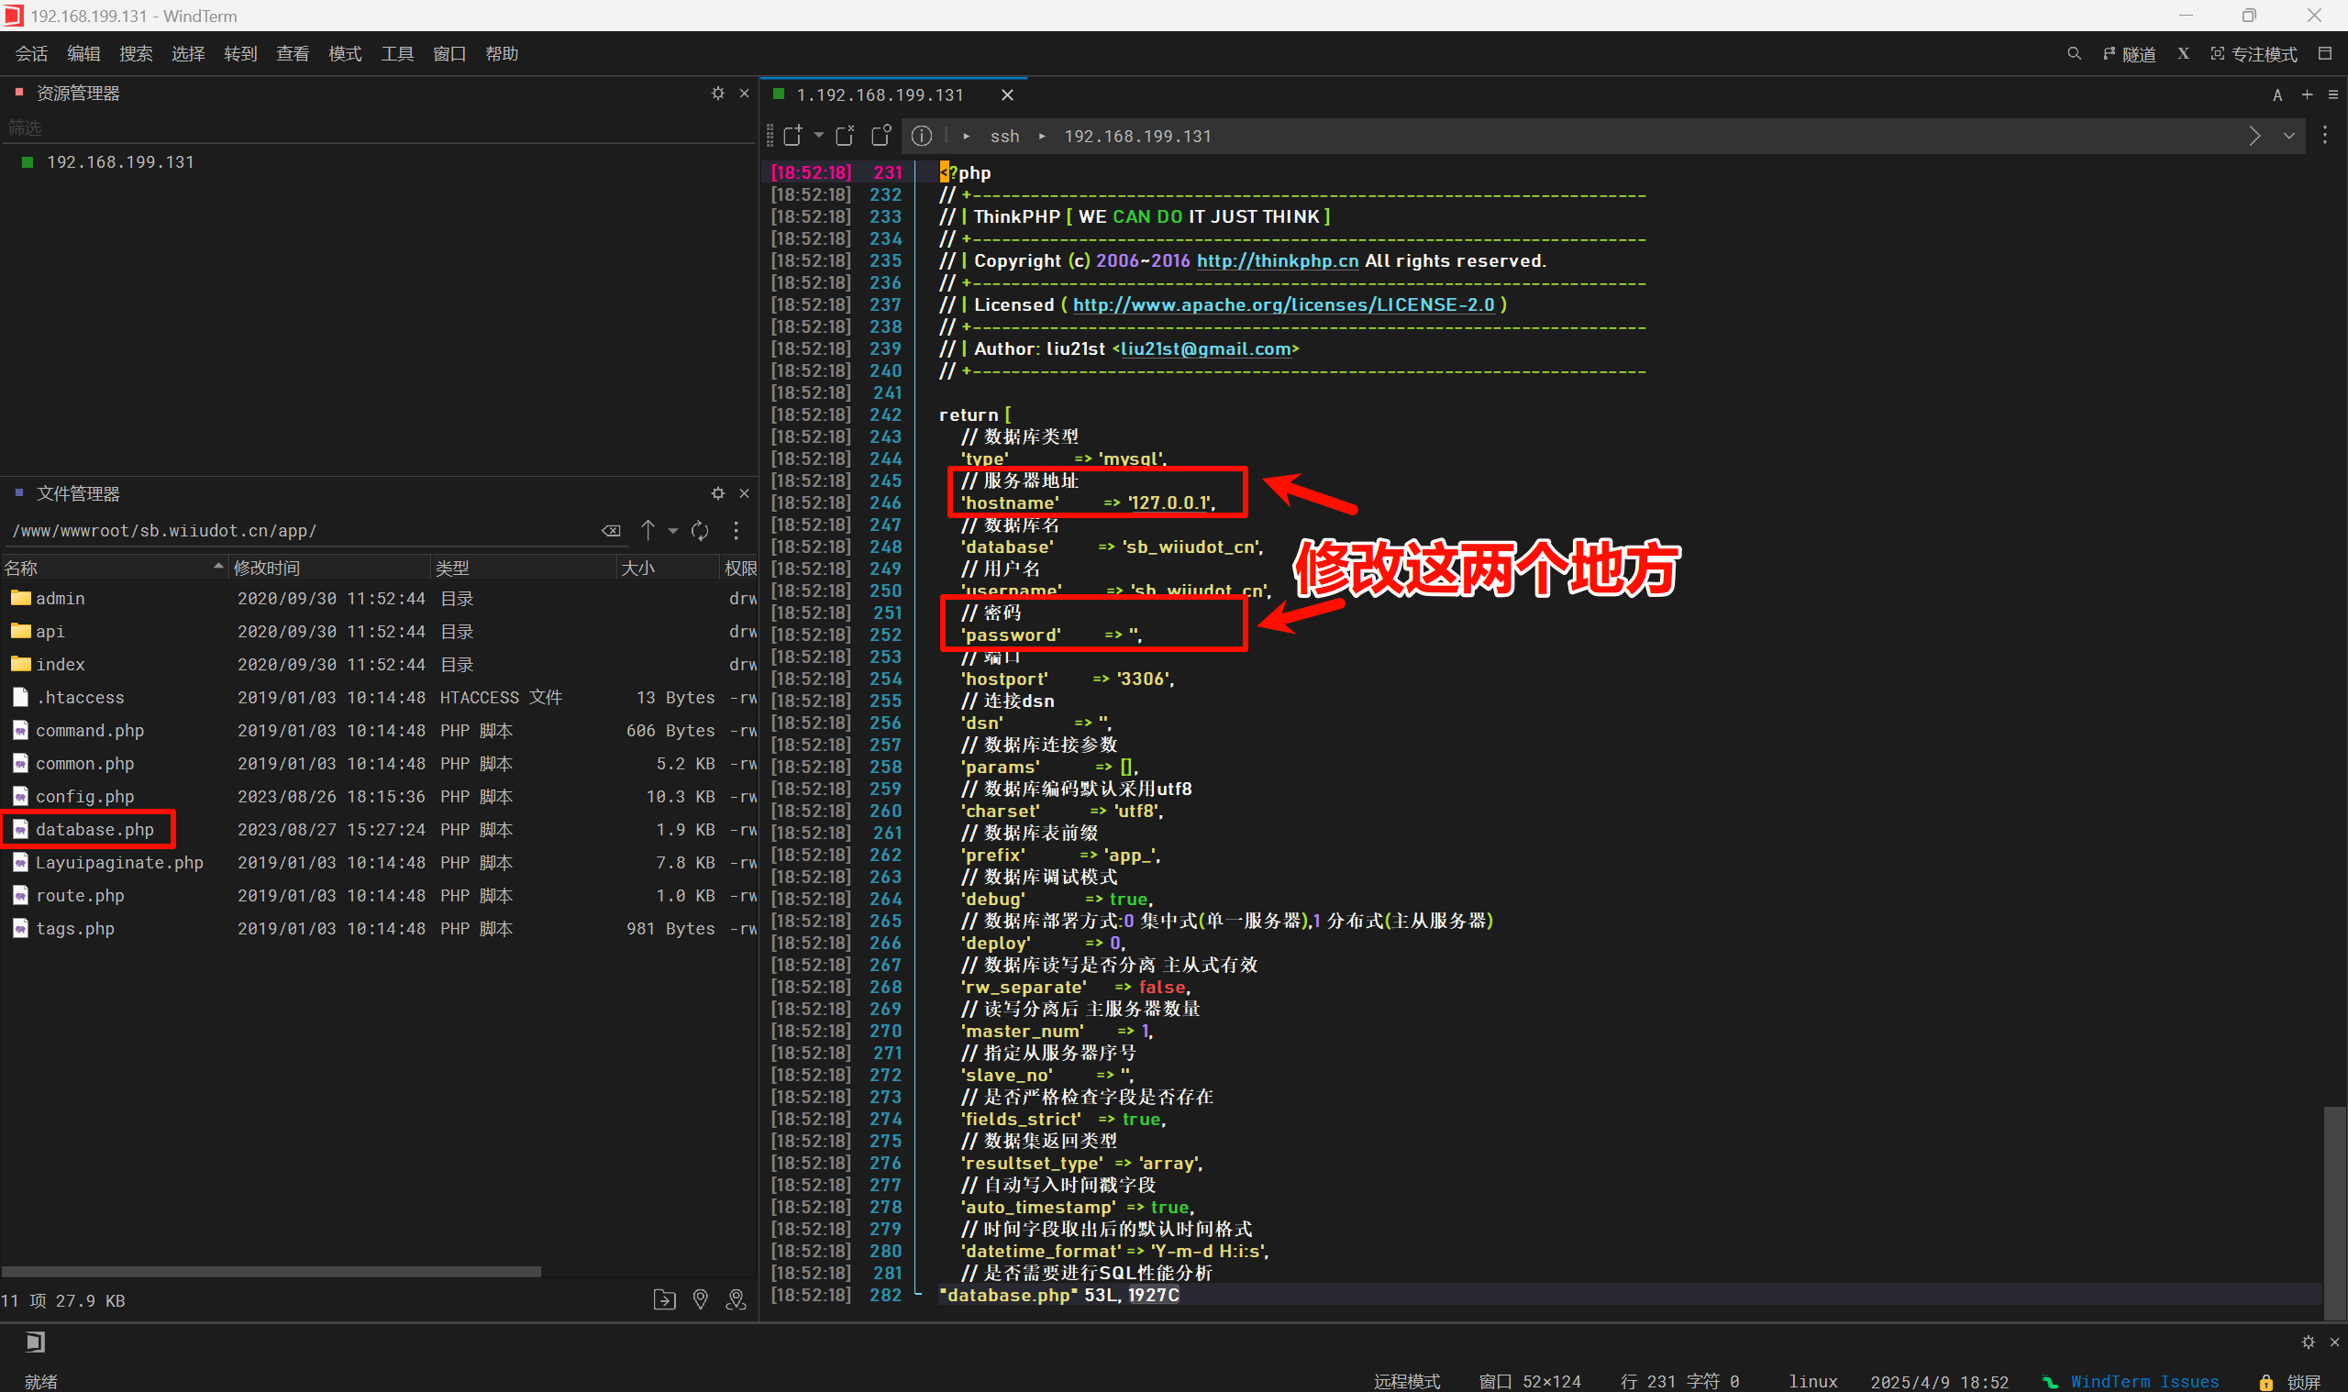Open the 会话 menu
2348x1392 pixels.
(32, 53)
